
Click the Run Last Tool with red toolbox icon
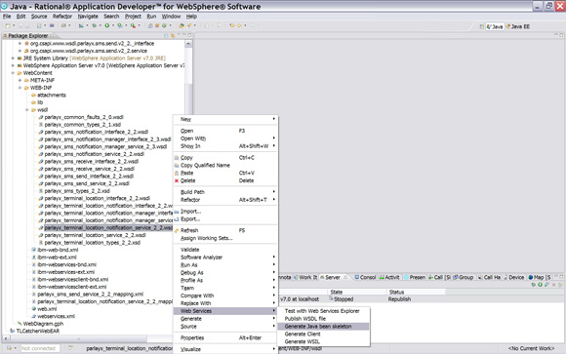[133, 25]
